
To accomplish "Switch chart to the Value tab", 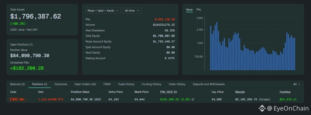I will click(189, 10).
